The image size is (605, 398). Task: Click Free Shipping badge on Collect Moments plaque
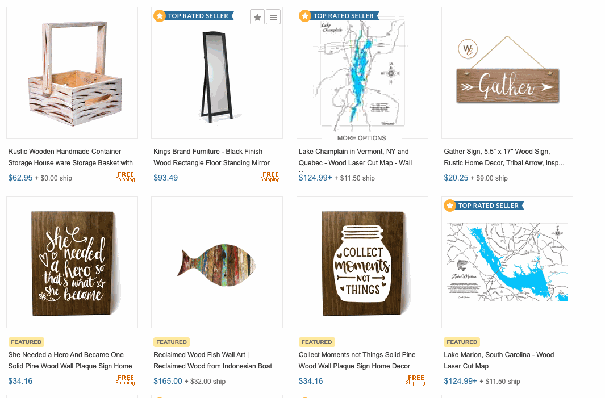coord(416,380)
